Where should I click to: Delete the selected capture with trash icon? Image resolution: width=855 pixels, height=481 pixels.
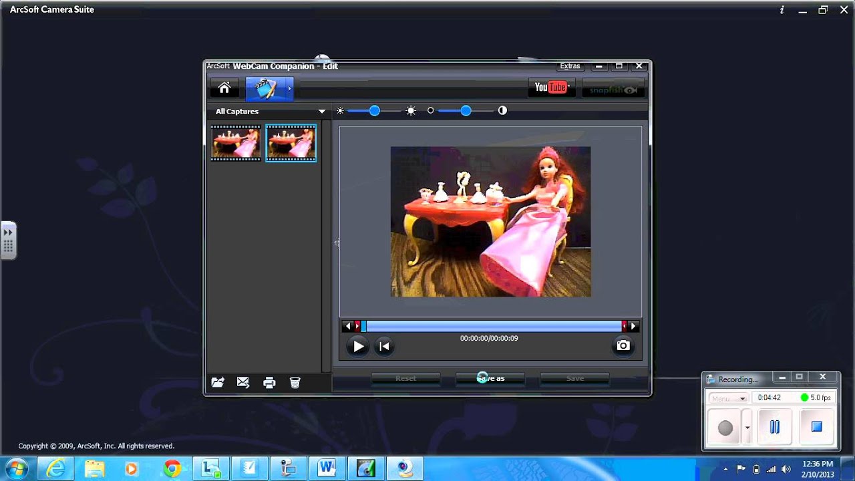point(295,382)
